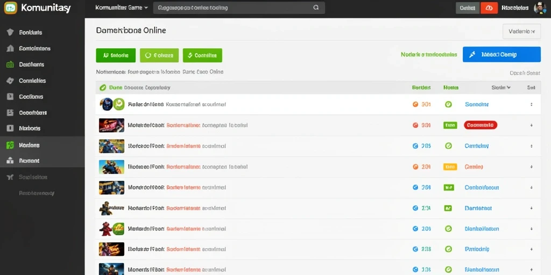Click the Rtooolales username in header

click(515, 8)
